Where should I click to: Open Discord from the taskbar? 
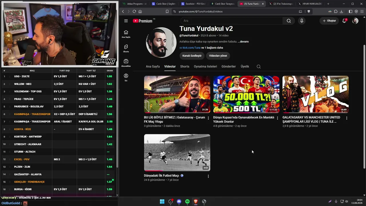(x=179, y=201)
